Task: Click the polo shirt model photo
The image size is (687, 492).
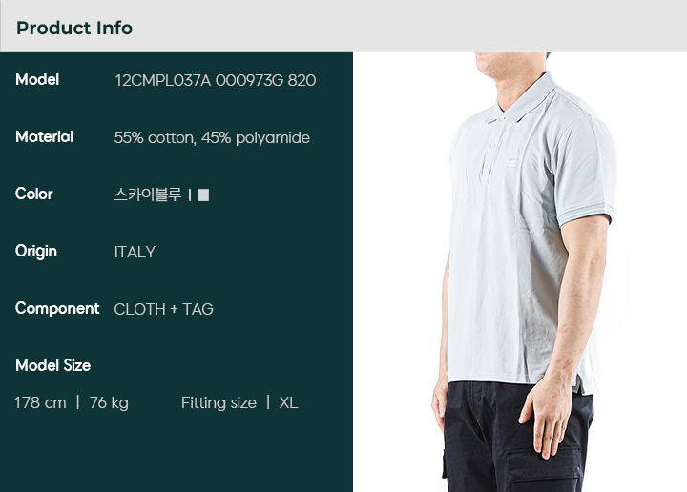Action: click(520, 273)
